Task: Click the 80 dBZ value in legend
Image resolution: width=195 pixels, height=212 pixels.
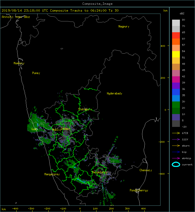Action: [183, 20]
